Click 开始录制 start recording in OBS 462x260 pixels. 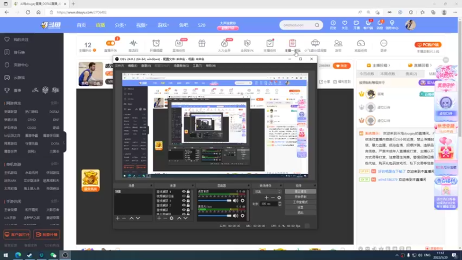(300, 196)
